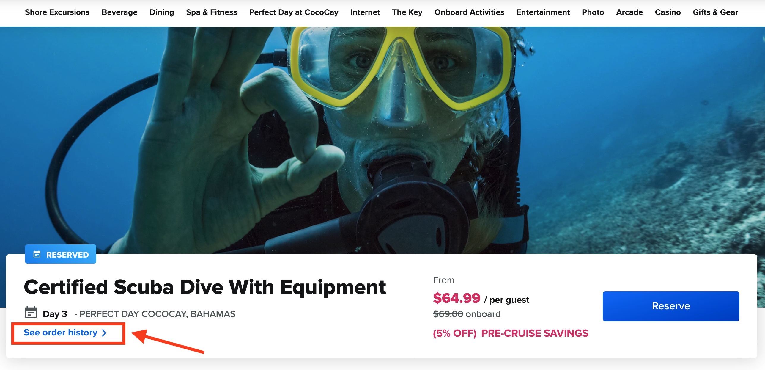Click the RESERVED status badge
This screenshot has height=370, width=765.
(x=61, y=254)
